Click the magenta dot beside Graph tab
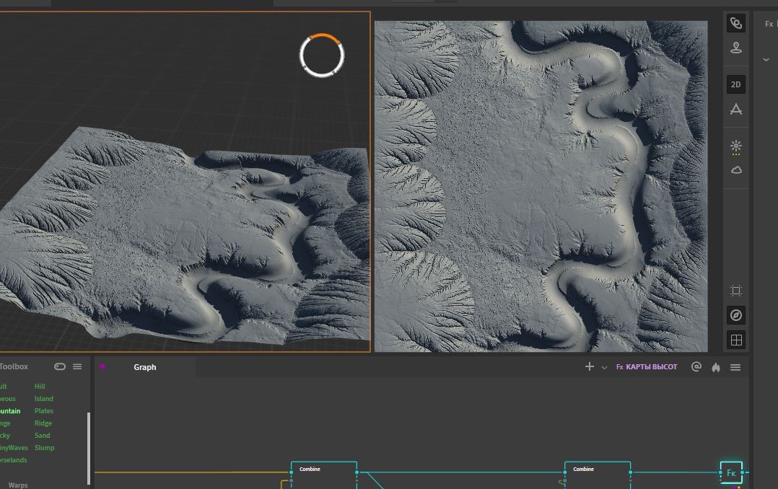This screenshot has height=489, width=778. coord(102,366)
